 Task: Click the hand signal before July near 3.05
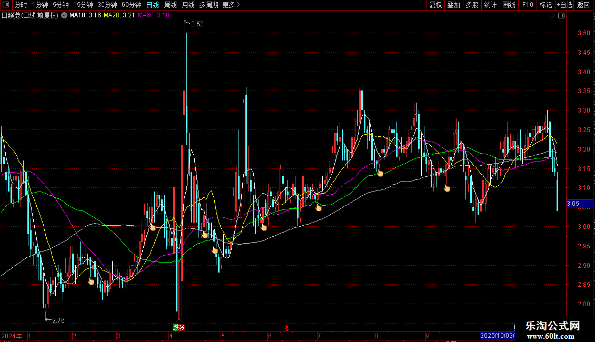click(319, 207)
